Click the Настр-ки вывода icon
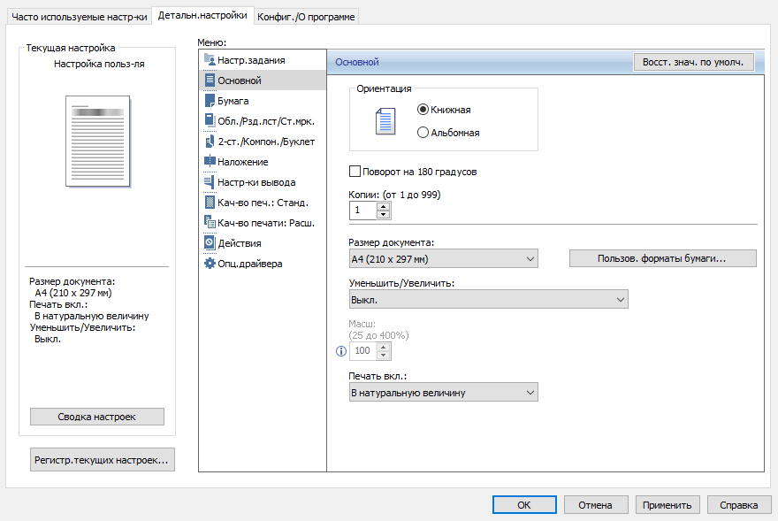 coord(210,182)
